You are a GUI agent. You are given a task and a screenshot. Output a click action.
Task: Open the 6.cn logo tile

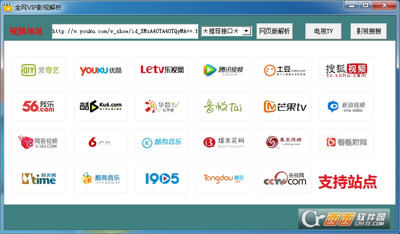101,143
